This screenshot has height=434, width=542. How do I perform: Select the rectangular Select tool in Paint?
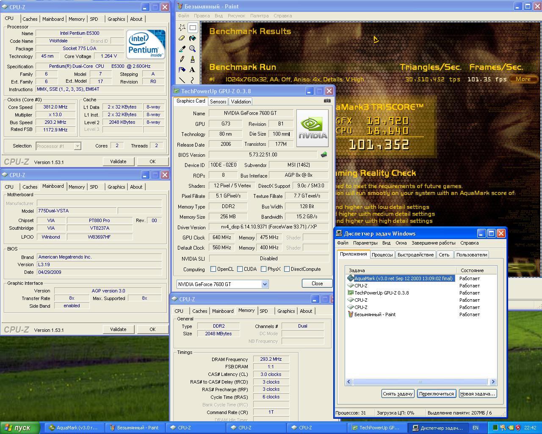[193, 28]
